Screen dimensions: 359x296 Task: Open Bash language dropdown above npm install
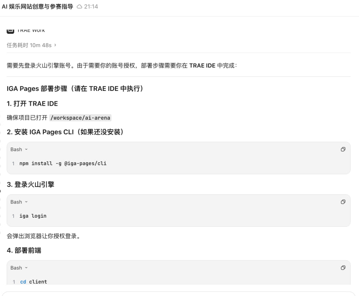click(19, 149)
